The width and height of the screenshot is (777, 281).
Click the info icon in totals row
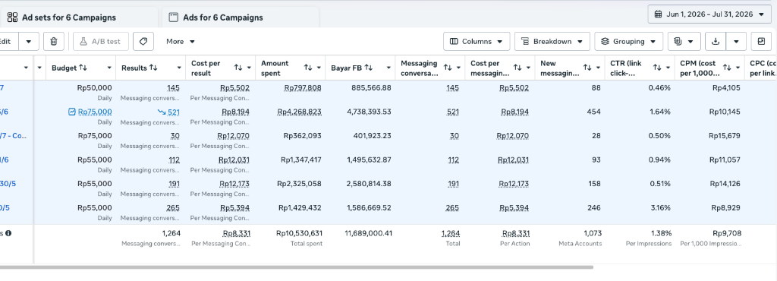[x=8, y=233]
